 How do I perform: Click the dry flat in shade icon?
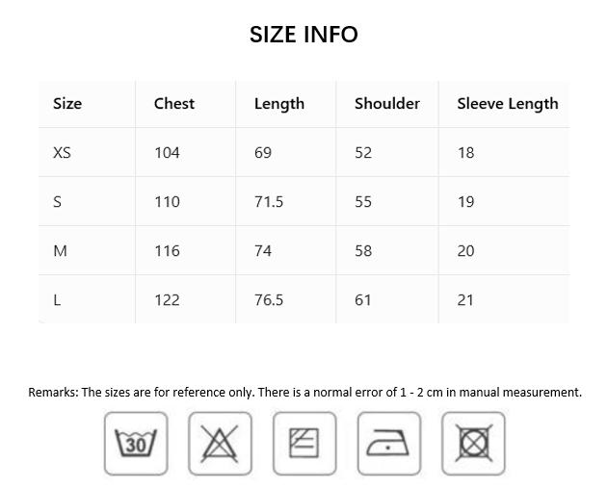(x=304, y=444)
